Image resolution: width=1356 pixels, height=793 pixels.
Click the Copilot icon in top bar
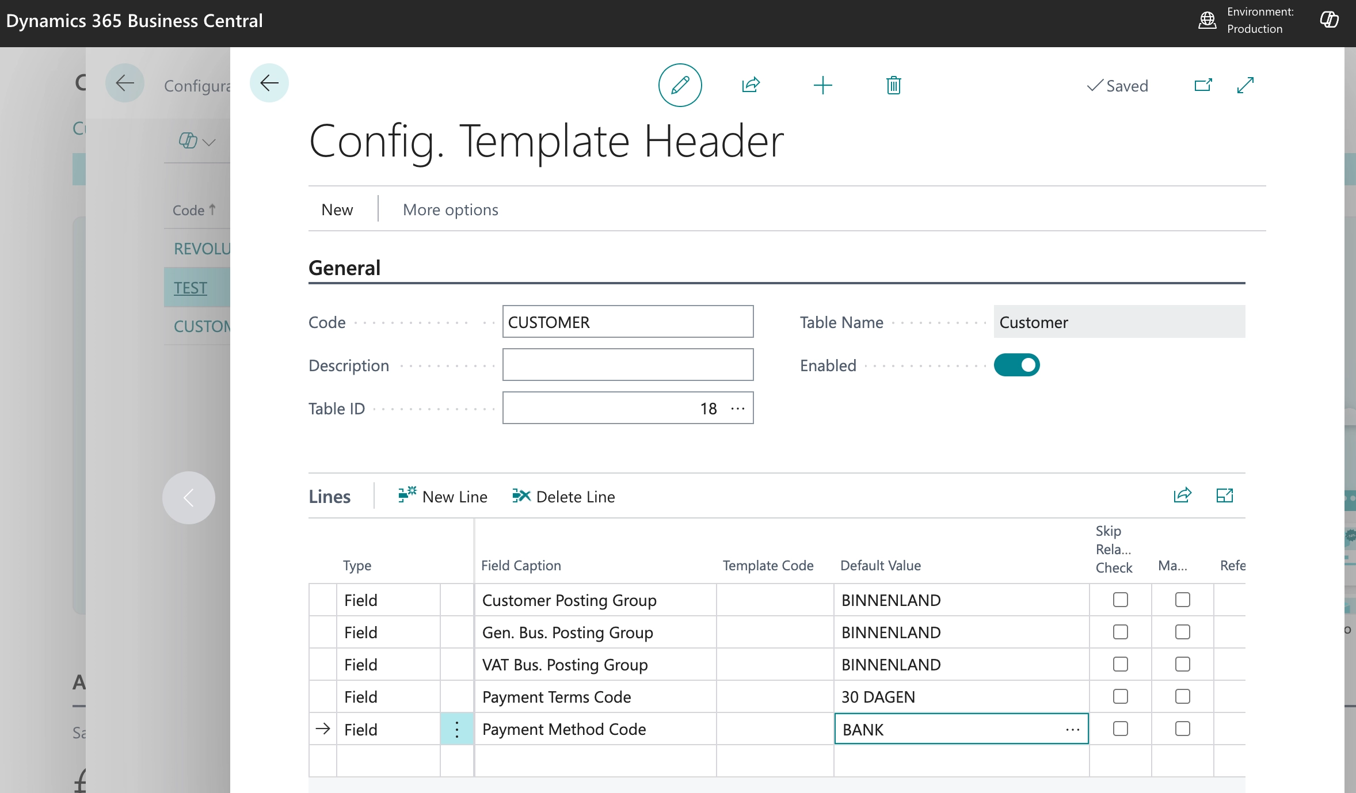[1329, 20]
